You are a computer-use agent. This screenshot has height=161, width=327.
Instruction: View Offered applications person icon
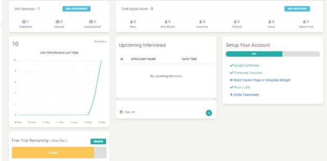pos(235,22)
